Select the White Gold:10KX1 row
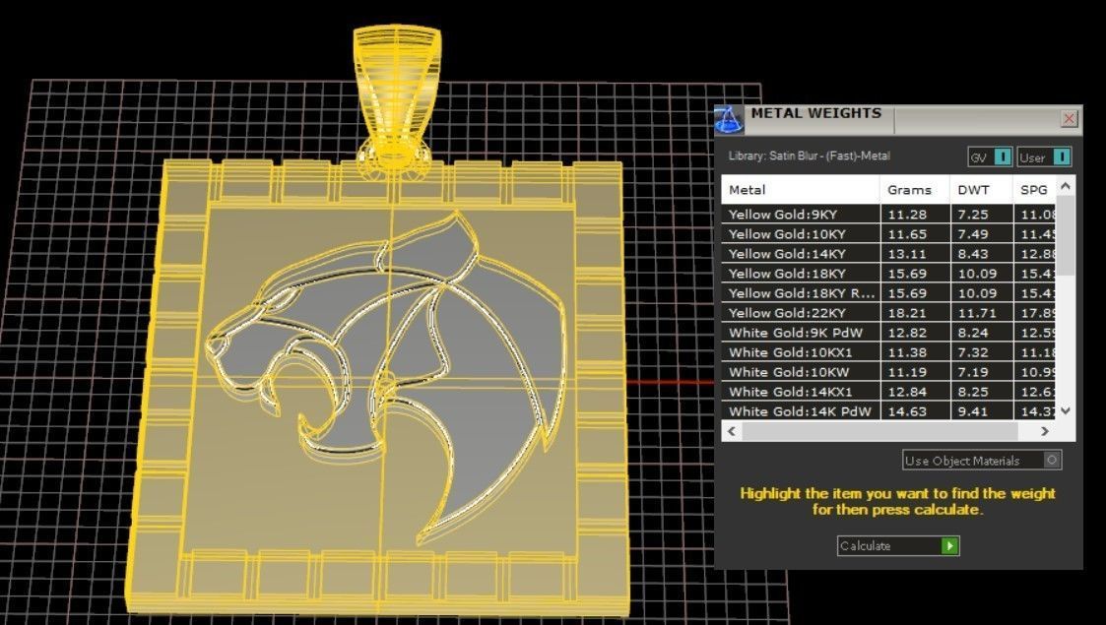Screen dimensions: 1106x625 point(888,352)
